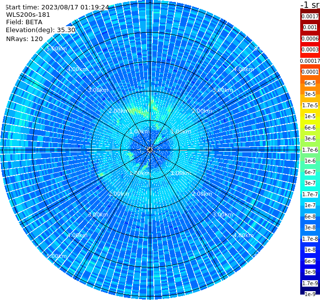The width and height of the screenshot is (320, 300).
Task: Click the center origin of the polar plot
Action: (x=150, y=150)
